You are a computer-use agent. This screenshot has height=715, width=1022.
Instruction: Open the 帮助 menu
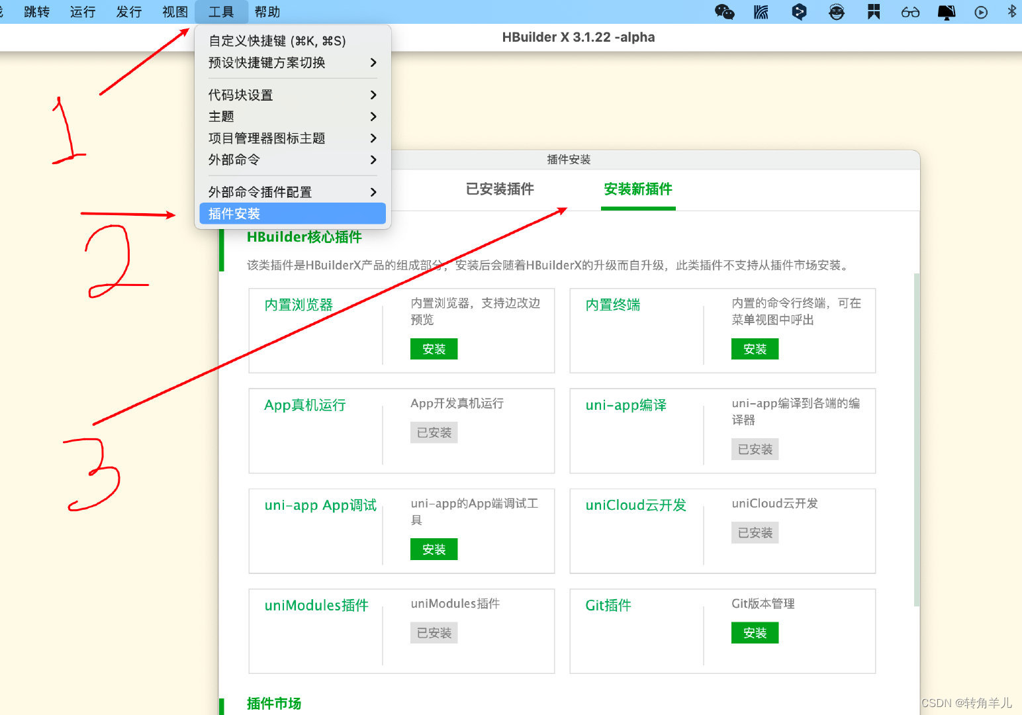click(267, 12)
